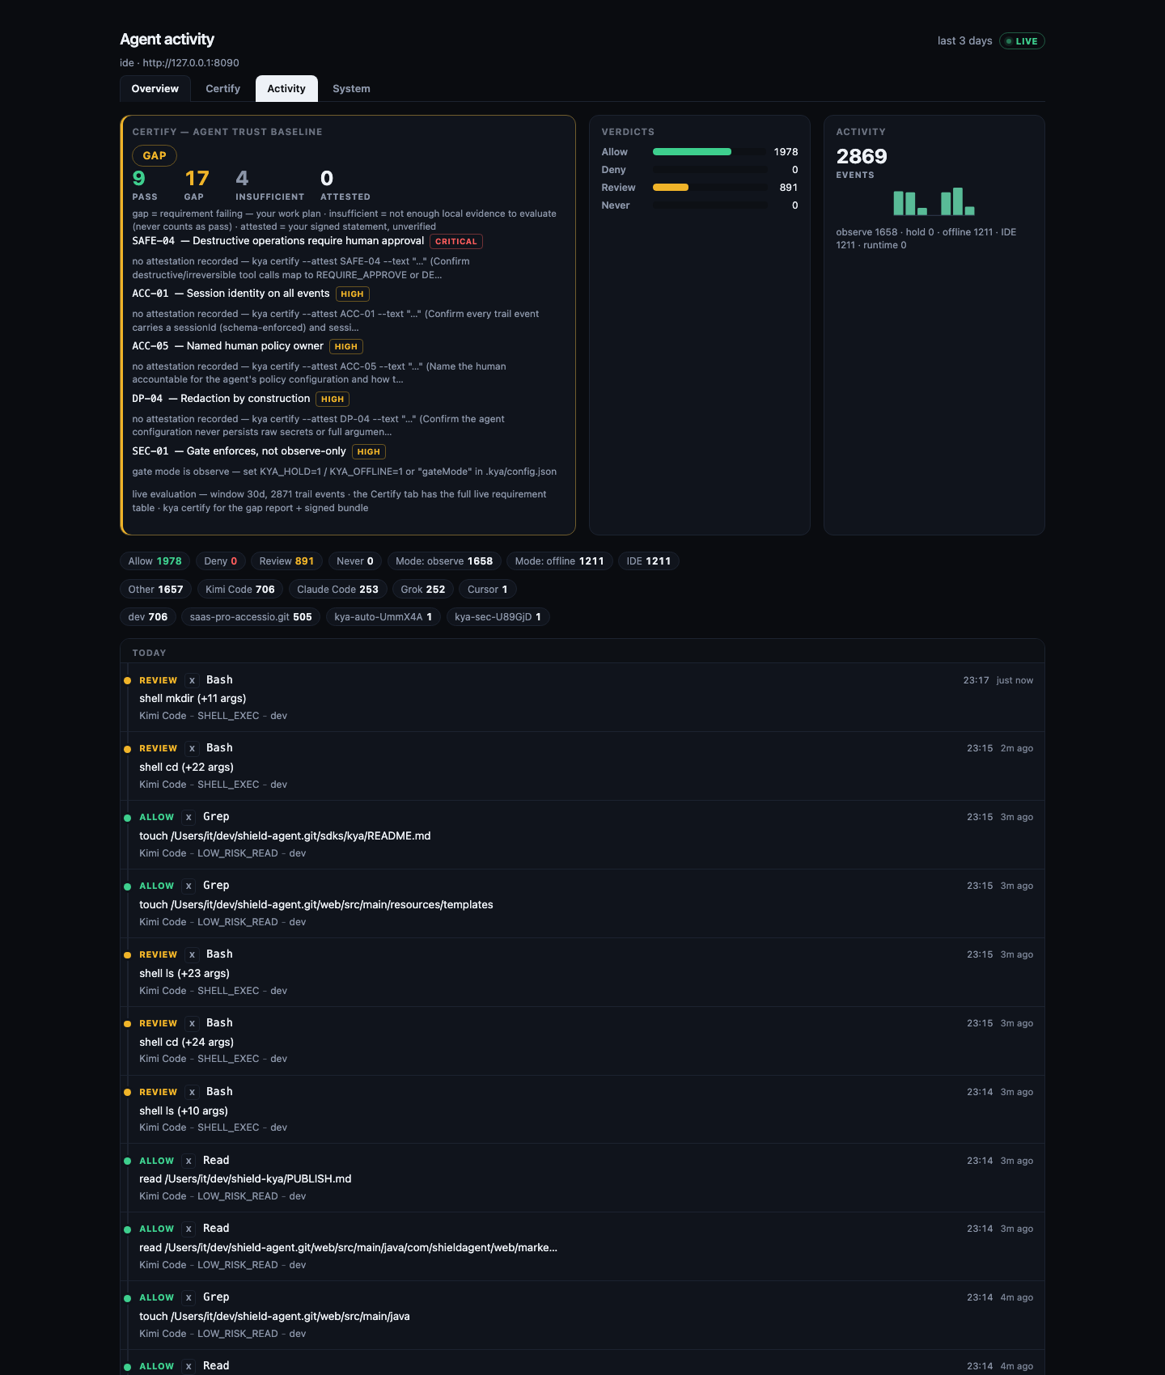Click the Review verdict progress bar
This screenshot has height=1375, width=1165.
(x=710, y=188)
